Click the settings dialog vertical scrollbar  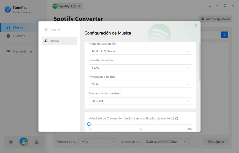pyautogui.click(x=200, y=62)
